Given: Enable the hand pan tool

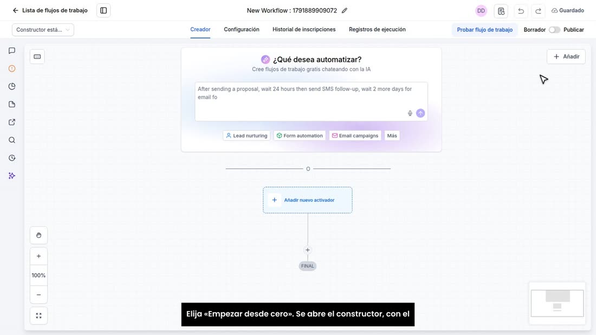Looking at the screenshot, I should (39, 235).
